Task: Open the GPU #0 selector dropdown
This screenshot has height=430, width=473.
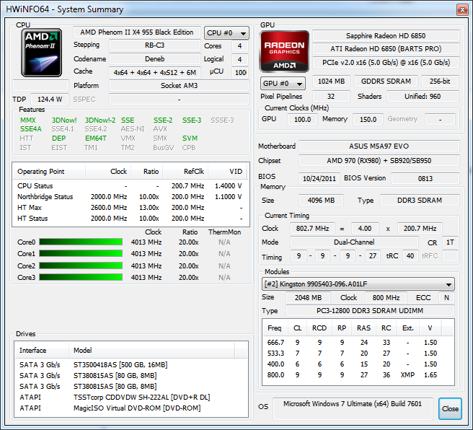Action: point(283,83)
